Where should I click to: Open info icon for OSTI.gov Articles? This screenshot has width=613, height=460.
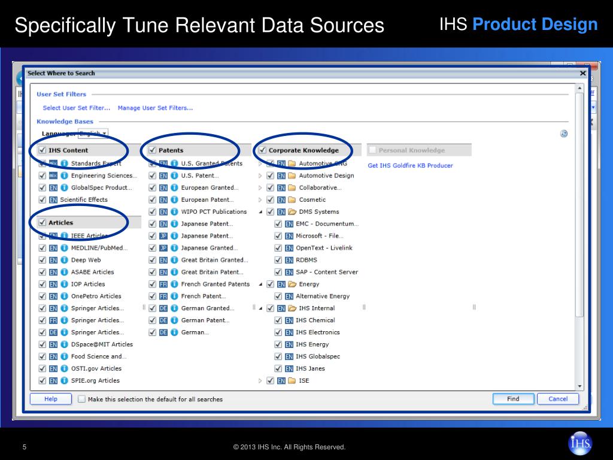click(x=65, y=368)
